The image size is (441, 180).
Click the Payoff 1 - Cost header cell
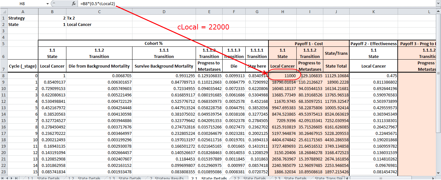pos(309,44)
